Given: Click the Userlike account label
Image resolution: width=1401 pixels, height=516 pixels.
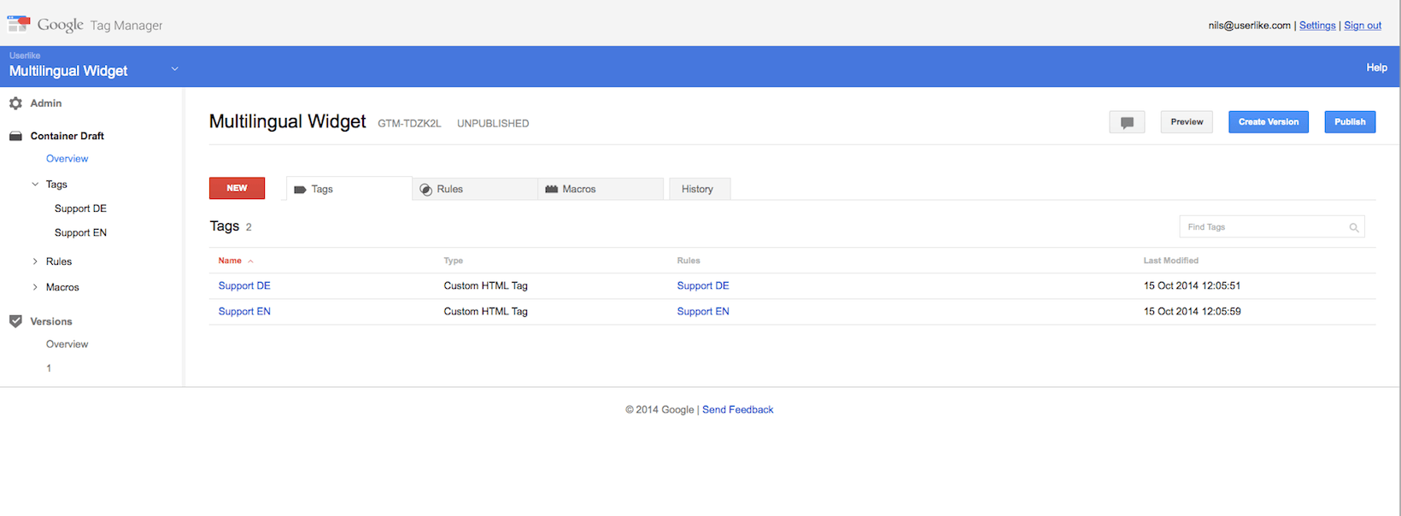Looking at the screenshot, I should [x=25, y=56].
